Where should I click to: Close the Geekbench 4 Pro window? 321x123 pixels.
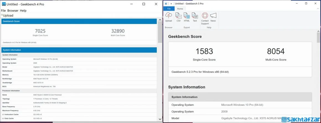156,4
